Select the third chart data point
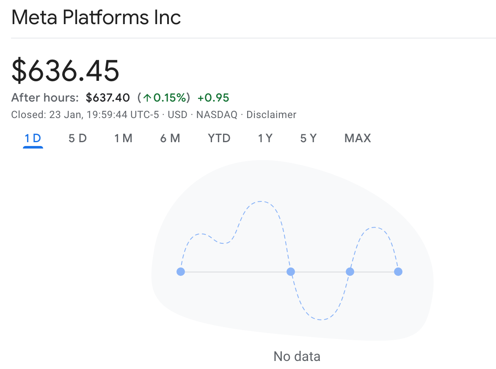This screenshot has width=496, height=369. 350,271
